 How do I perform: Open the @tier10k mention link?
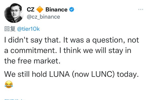point(28,29)
